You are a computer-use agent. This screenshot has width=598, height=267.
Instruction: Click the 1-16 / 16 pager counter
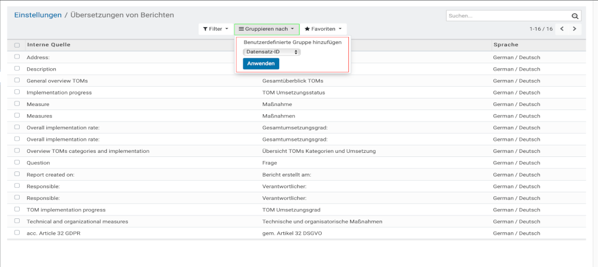click(541, 29)
